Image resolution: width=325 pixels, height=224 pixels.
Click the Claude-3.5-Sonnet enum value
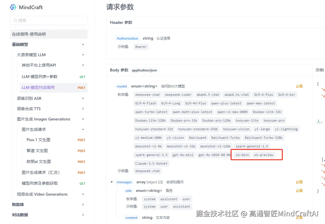click(x=151, y=163)
